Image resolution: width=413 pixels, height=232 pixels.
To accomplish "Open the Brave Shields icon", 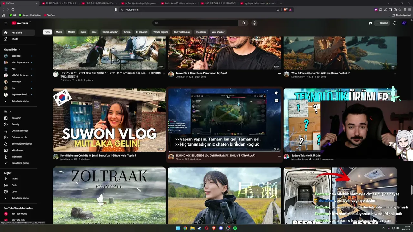I will pos(285,10).
